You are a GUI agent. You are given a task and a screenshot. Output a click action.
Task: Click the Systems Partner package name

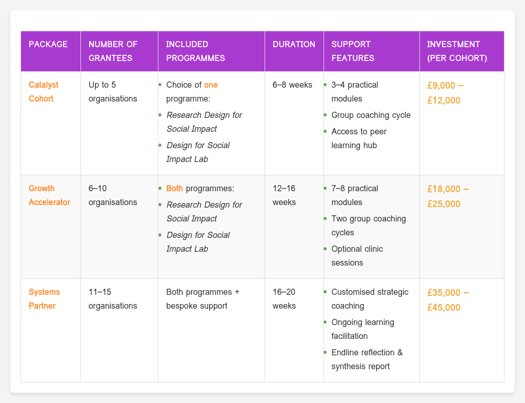[x=44, y=298]
